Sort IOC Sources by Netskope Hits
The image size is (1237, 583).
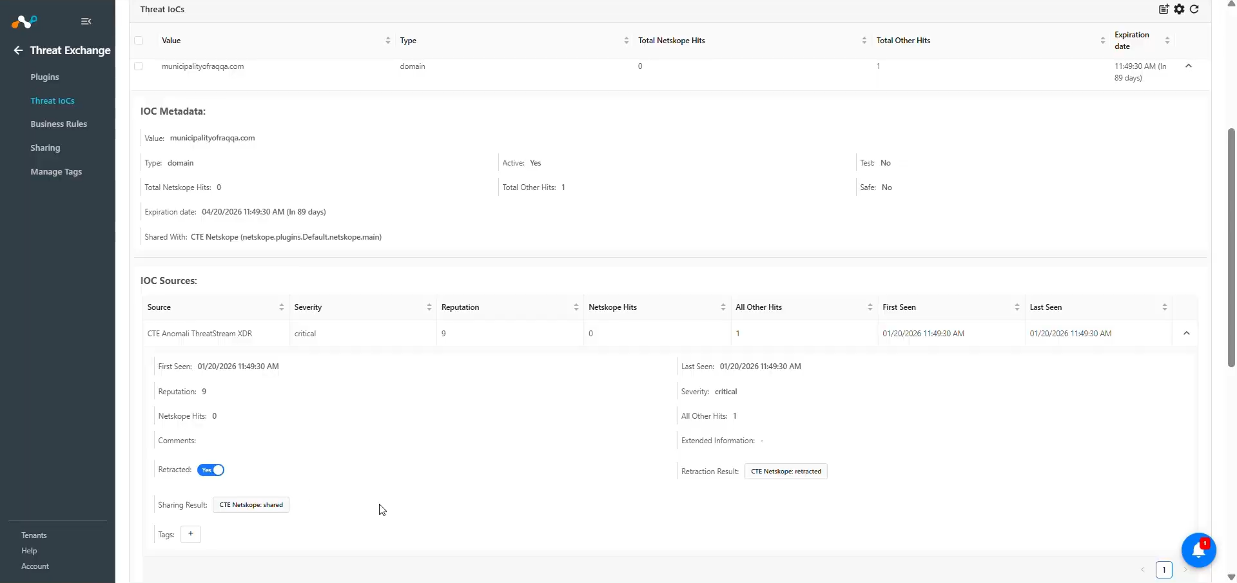tap(723, 307)
